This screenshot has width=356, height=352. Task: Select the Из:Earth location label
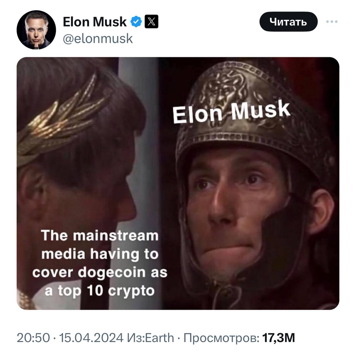pos(150,338)
